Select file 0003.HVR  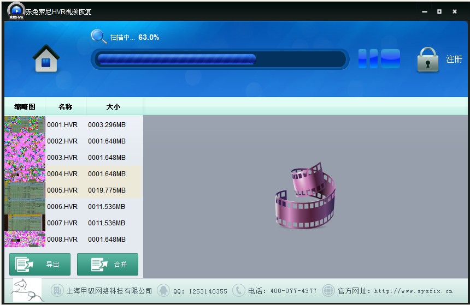[x=62, y=158]
